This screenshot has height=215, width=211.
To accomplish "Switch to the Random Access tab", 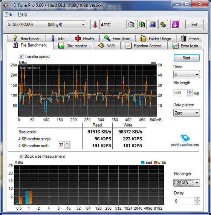I will point(144,46).
